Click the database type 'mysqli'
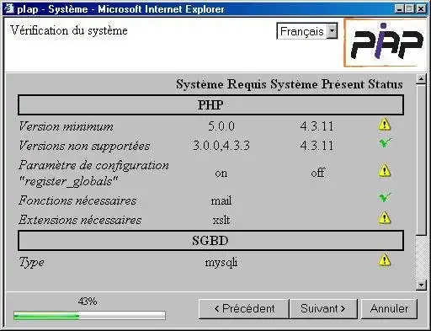Screen dimensions: 431x331 (x=221, y=263)
